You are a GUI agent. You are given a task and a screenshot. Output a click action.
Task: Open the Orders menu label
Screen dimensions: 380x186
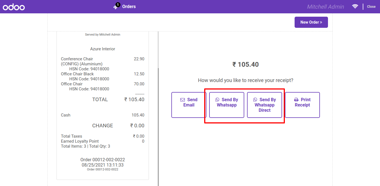[129, 7]
